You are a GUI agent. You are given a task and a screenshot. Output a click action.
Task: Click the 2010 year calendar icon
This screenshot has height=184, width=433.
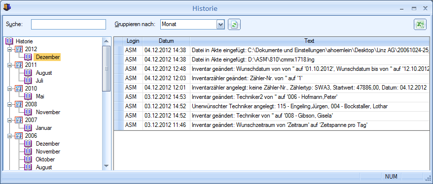19,89
